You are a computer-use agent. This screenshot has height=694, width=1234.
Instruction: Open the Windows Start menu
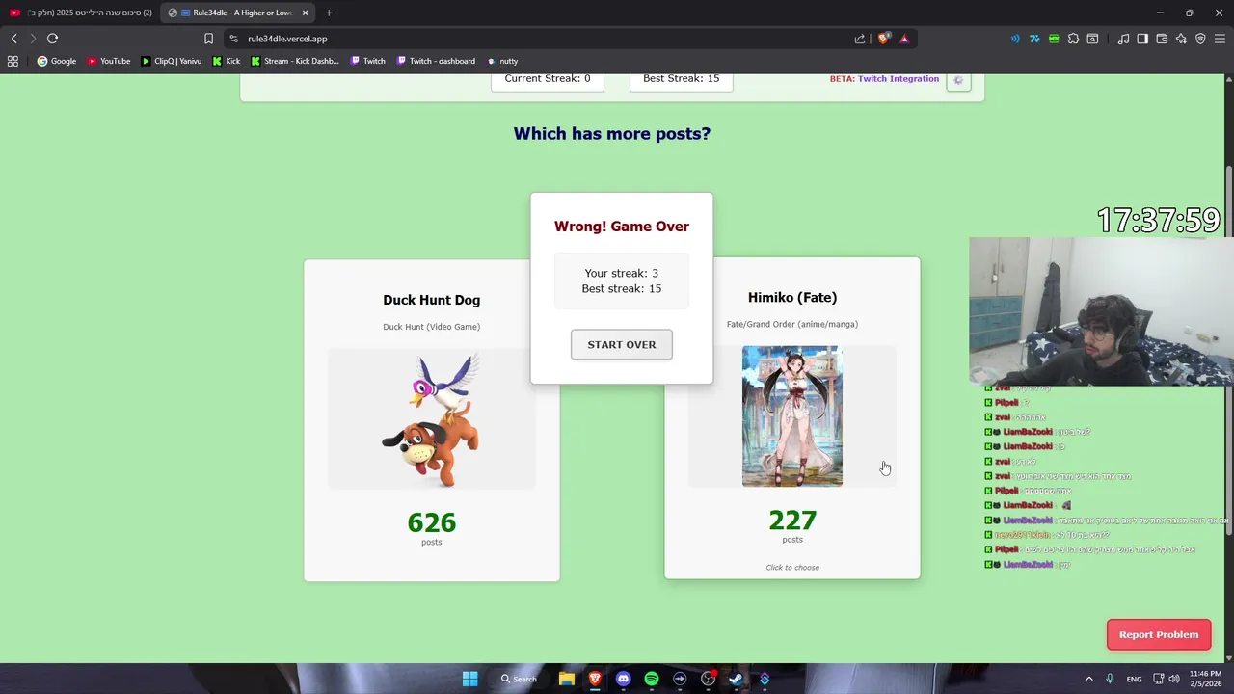469,679
